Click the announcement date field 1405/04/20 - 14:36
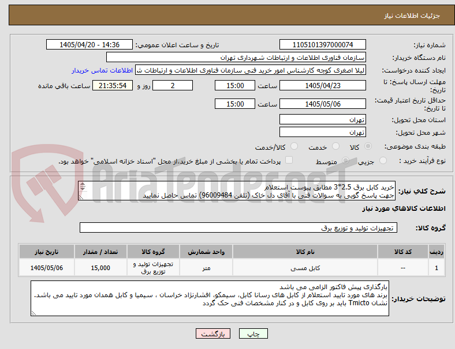 tap(89, 45)
